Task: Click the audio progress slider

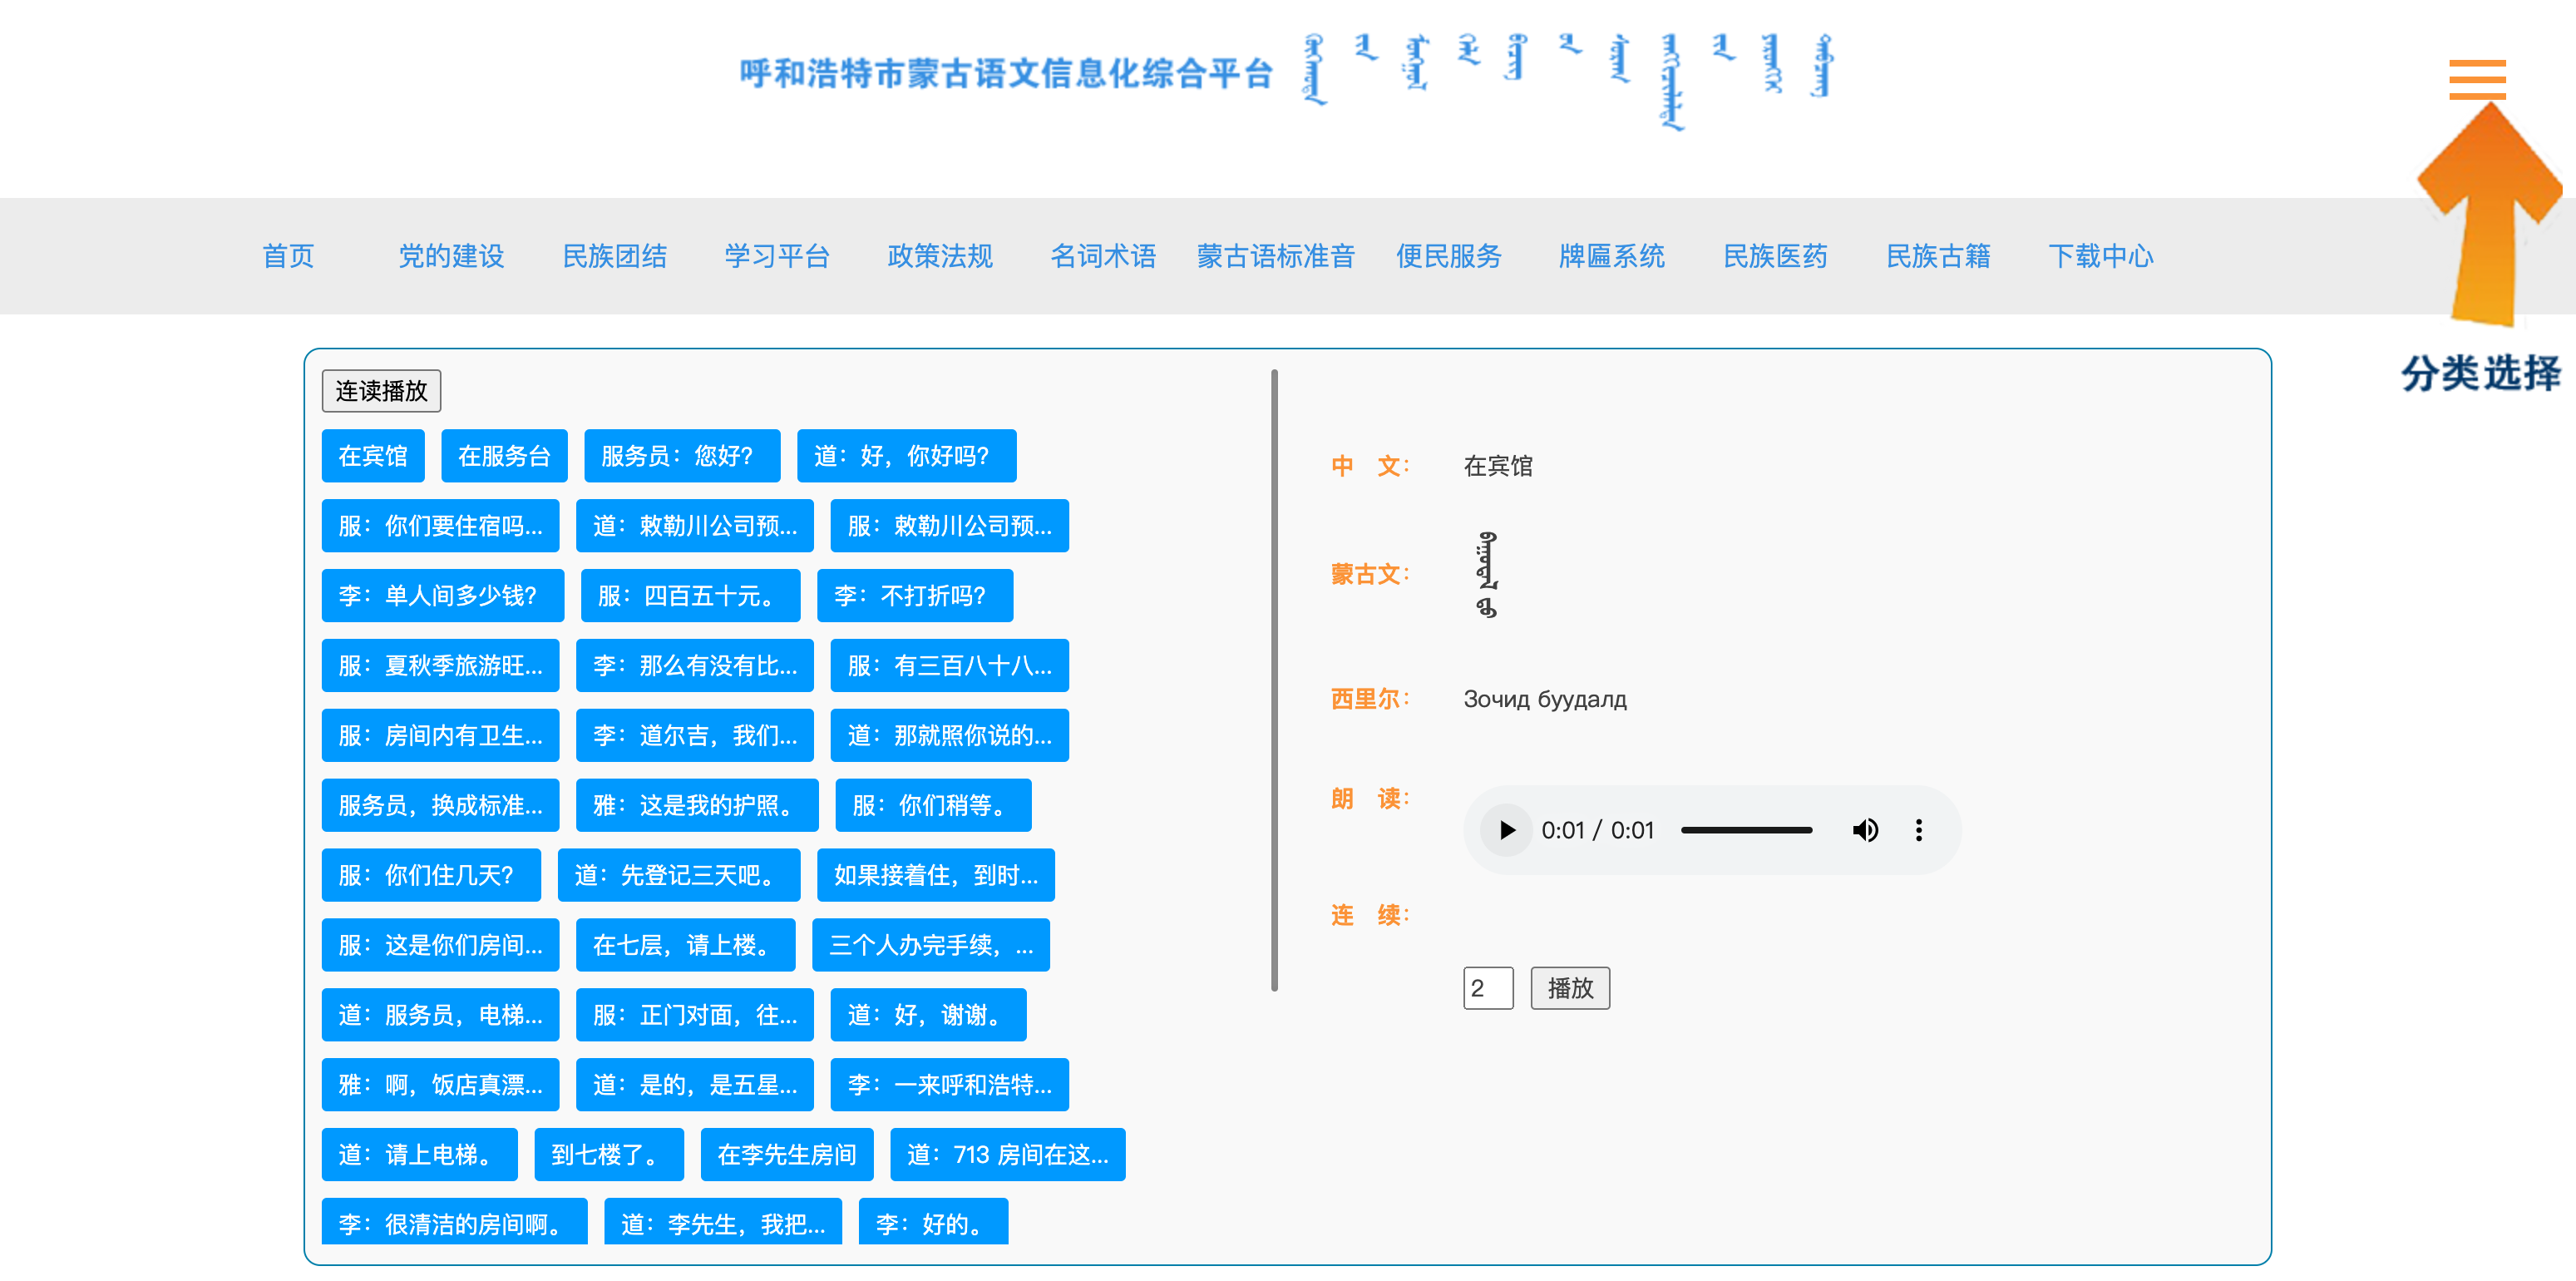Action: [x=1746, y=829]
